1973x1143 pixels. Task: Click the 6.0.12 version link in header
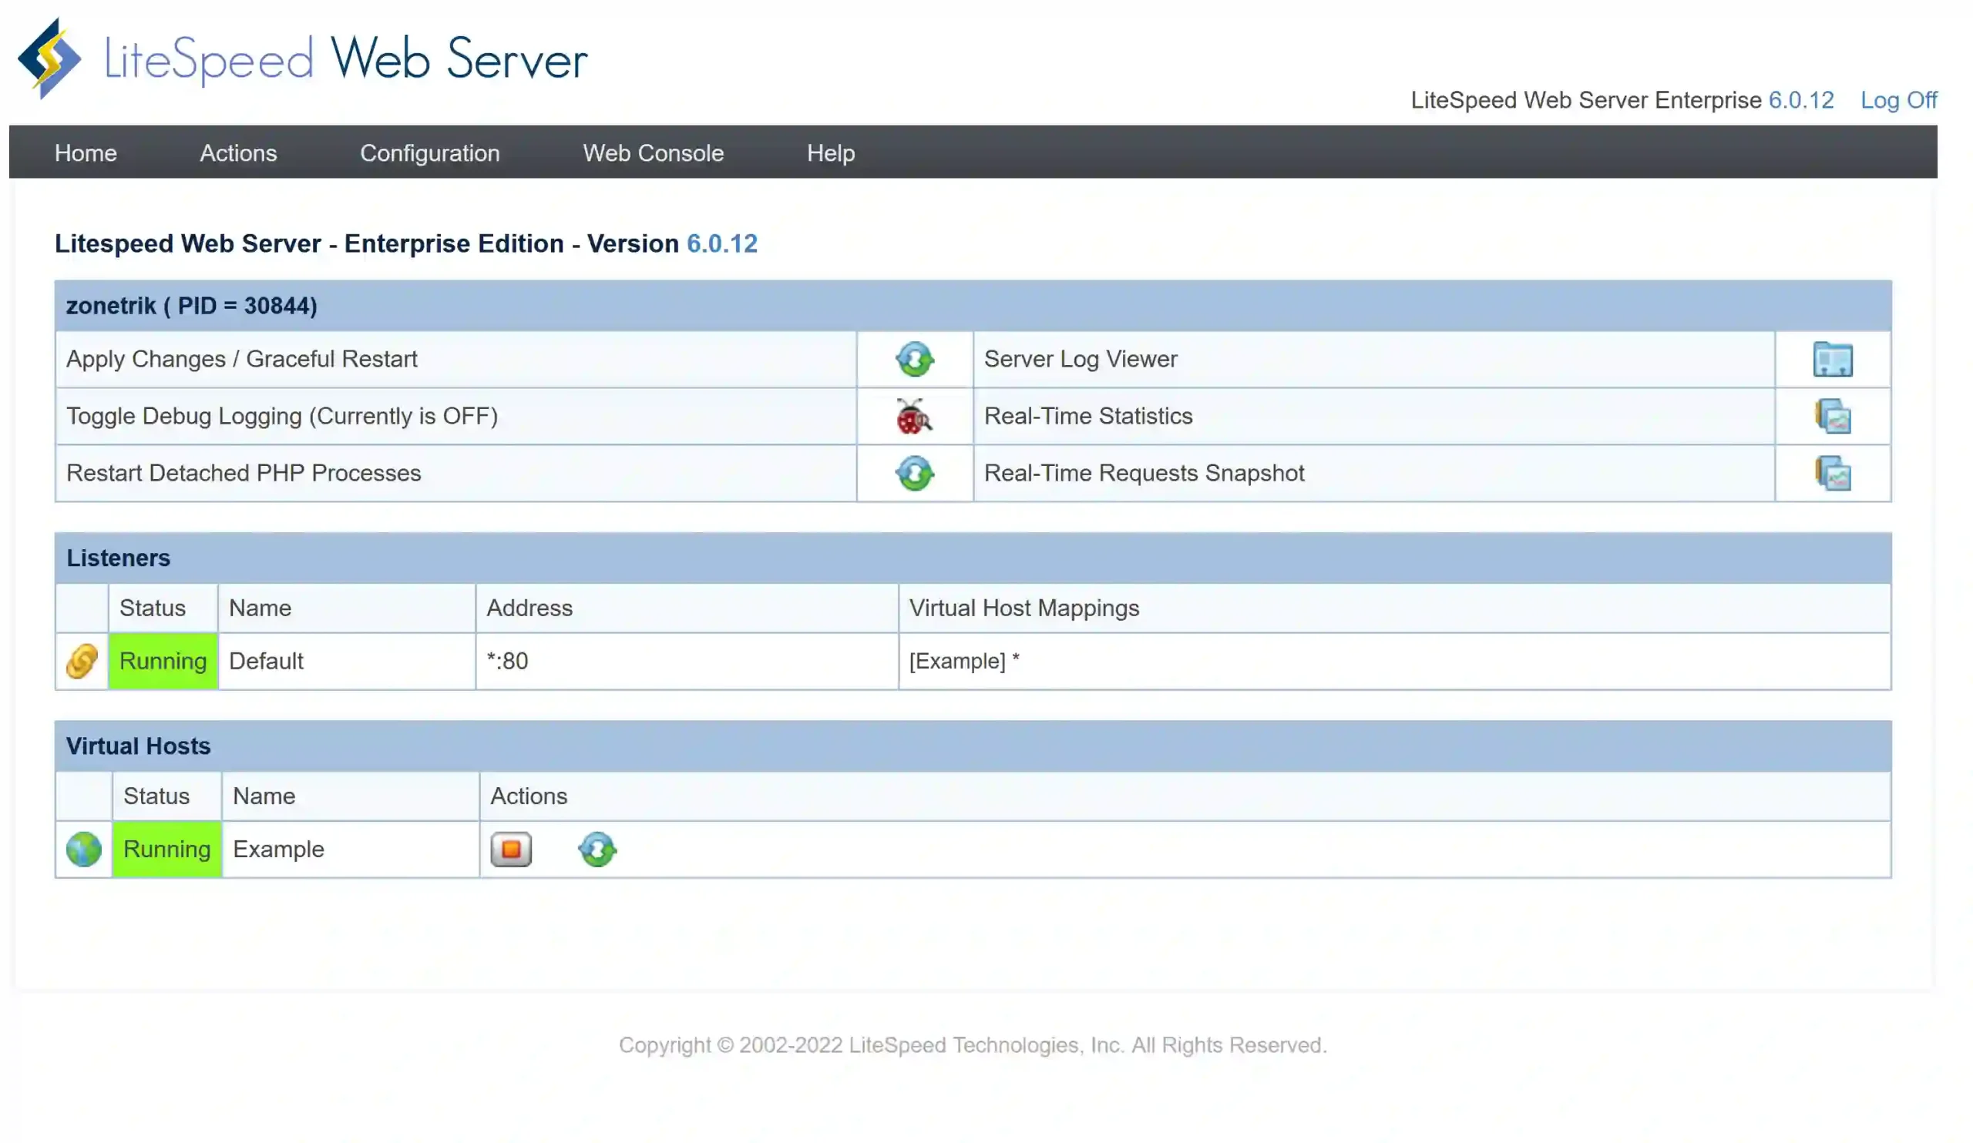click(x=1801, y=100)
